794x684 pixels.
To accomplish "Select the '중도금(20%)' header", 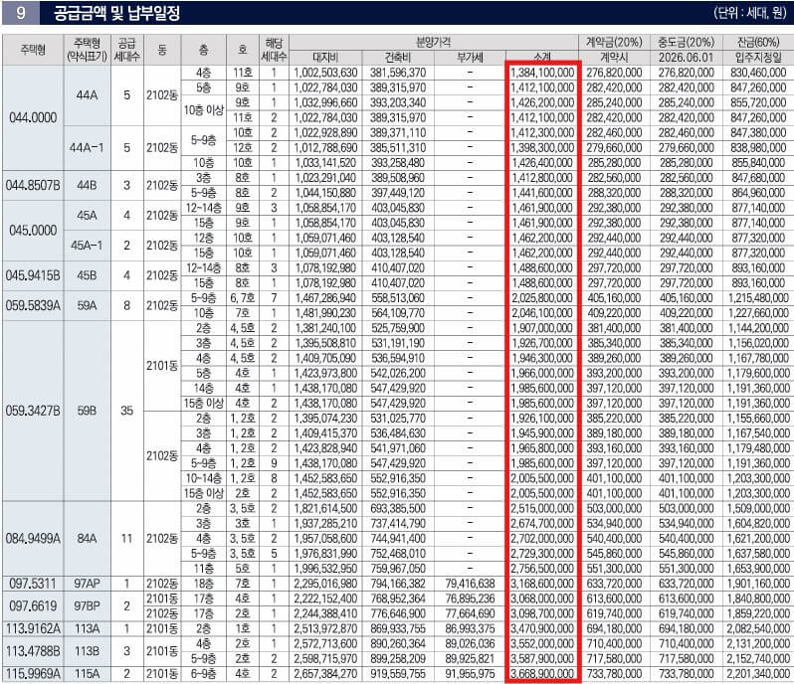I will 687,42.
